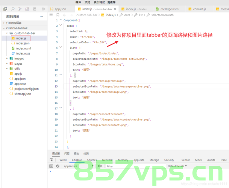The image size is (229, 188).
Task: Fold the list block at line 6
Action: pos(61,47)
